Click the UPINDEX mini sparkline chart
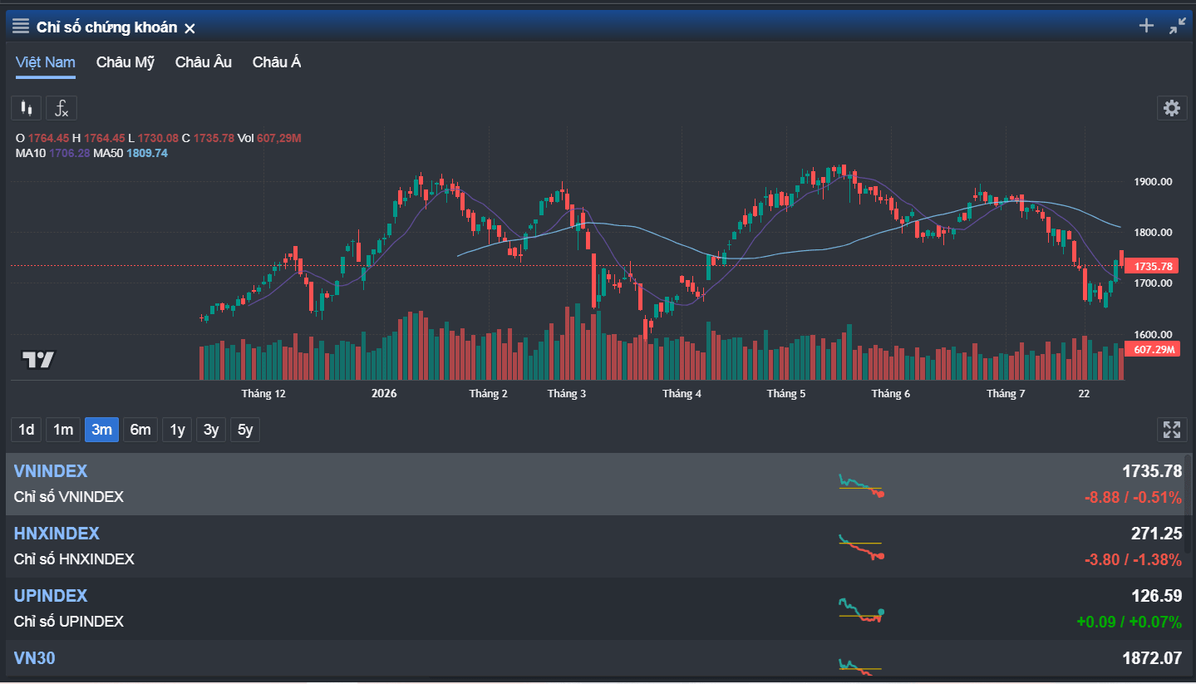Viewport: 1196px width, 684px height. tap(861, 610)
